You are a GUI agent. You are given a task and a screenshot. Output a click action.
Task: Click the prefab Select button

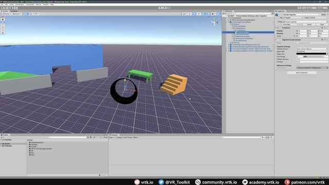coord(309,25)
